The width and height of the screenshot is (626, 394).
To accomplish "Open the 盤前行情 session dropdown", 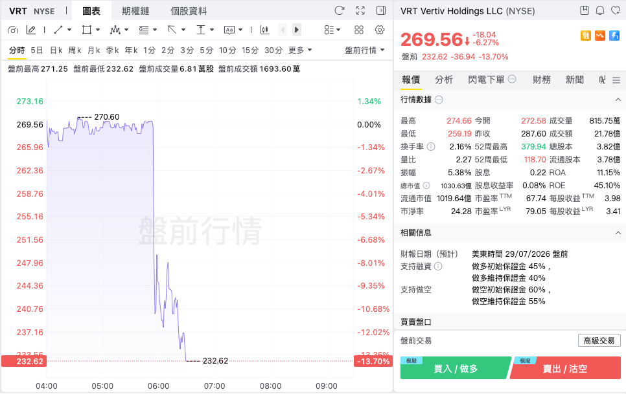I will (364, 50).
